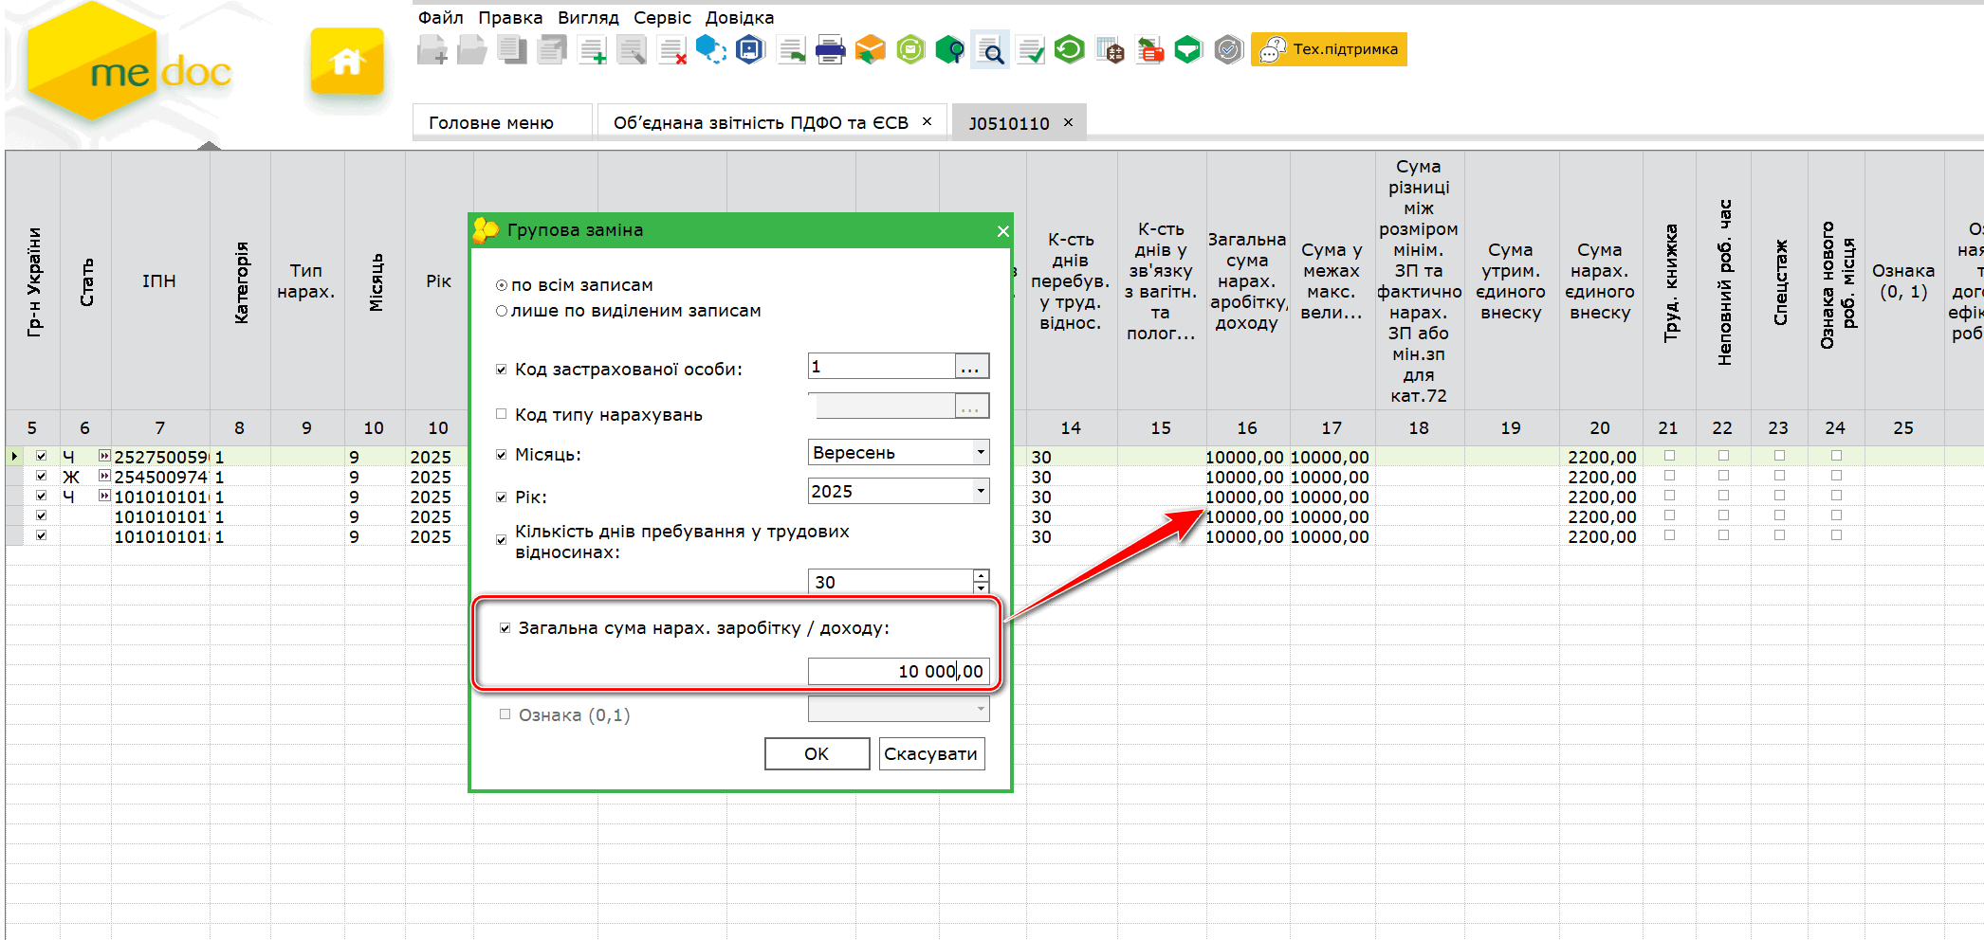
Task: Click the blue save disk icon
Action: tap(750, 49)
